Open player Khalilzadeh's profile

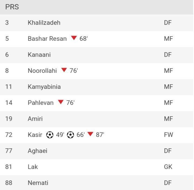[x=44, y=23]
